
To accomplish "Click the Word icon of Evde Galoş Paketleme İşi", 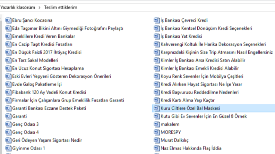I will point(8,84).
